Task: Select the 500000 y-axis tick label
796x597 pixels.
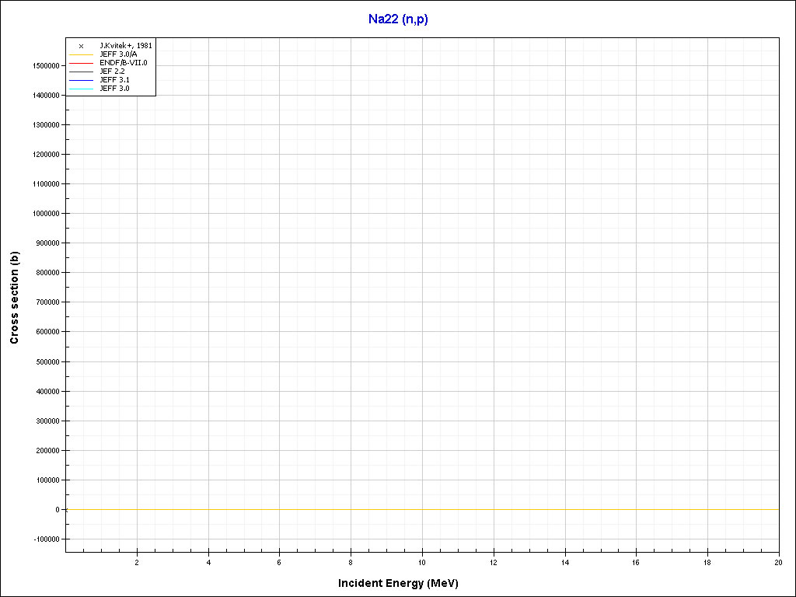Action: click(x=47, y=361)
